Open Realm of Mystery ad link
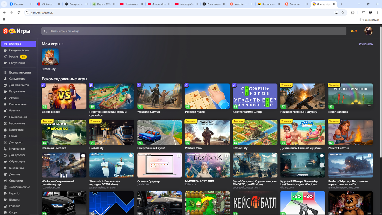 coord(348,183)
